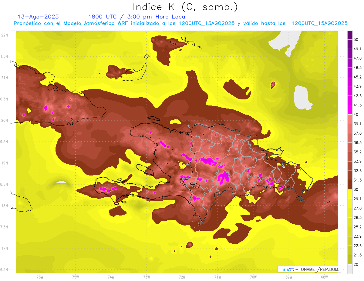The height and width of the screenshot is (281, 364).
Task: Click the '20' colorbar value
Action: click(356, 264)
